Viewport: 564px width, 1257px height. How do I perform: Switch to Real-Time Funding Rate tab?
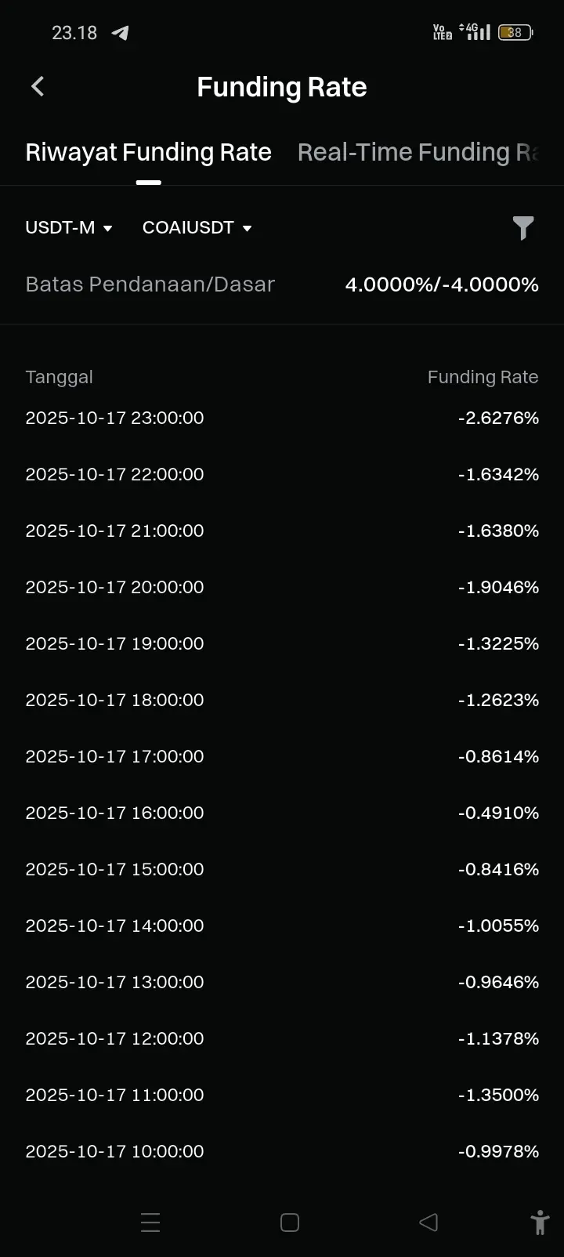point(418,152)
